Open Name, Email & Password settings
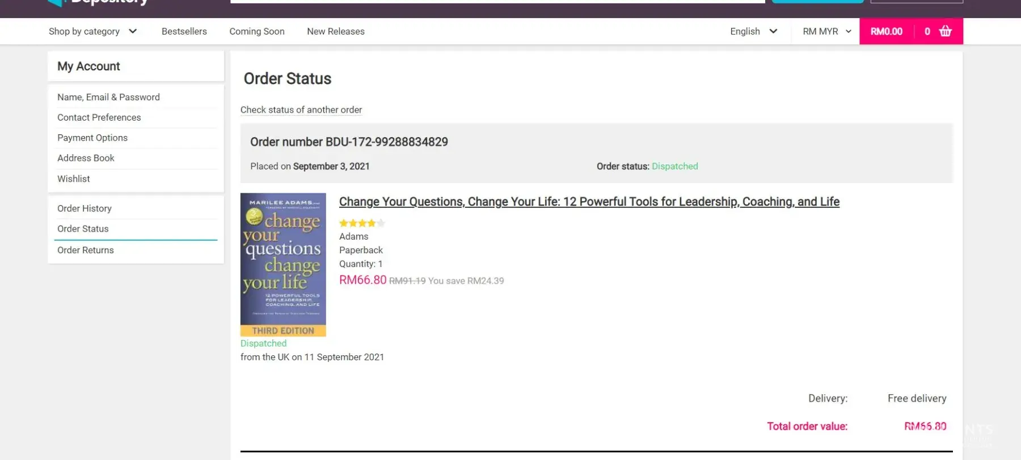The height and width of the screenshot is (460, 1021). (x=108, y=97)
